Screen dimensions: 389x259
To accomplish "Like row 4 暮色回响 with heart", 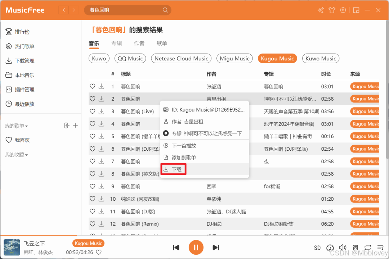I will [x=92, y=124].
